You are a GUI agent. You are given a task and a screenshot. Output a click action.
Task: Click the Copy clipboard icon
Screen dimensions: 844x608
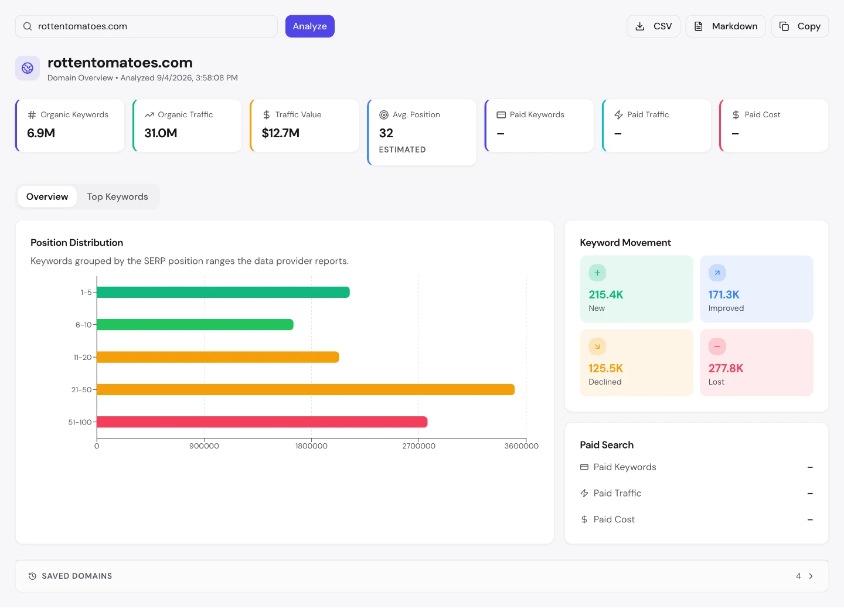pyautogui.click(x=784, y=26)
